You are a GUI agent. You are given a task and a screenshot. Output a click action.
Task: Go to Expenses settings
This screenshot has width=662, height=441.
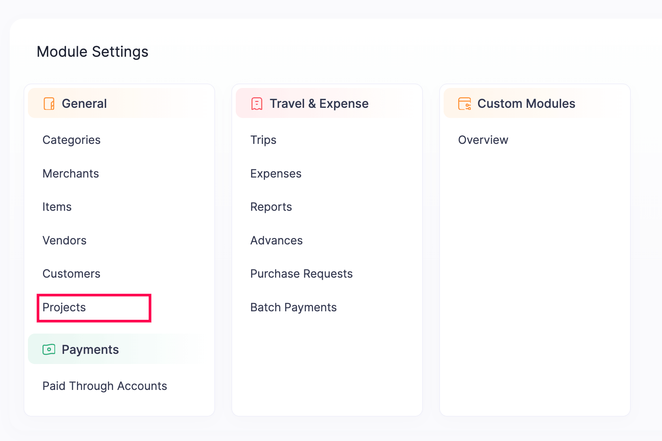click(276, 173)
